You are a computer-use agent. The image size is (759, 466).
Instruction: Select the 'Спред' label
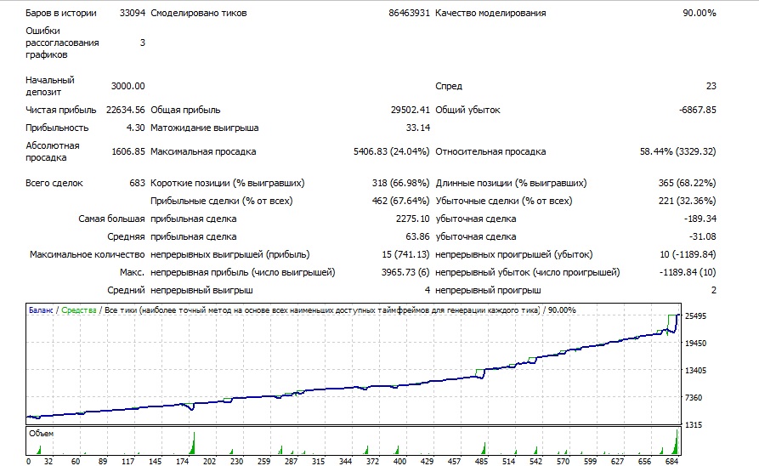tap(449, 86)
